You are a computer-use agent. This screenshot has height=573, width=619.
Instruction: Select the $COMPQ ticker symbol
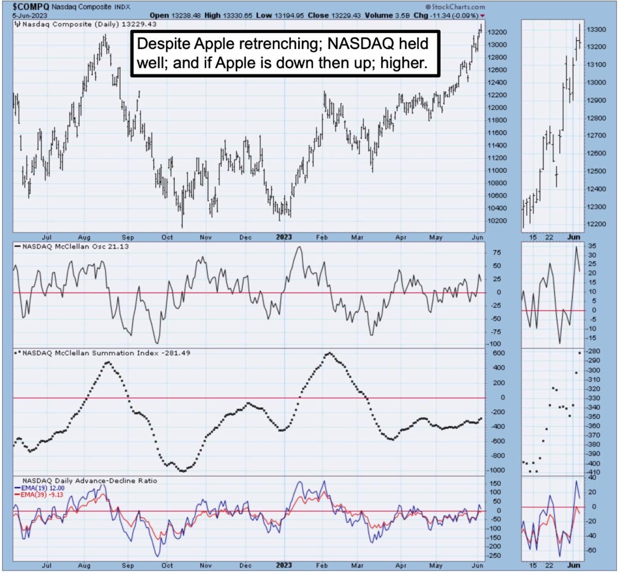click(x=31, y=7)
